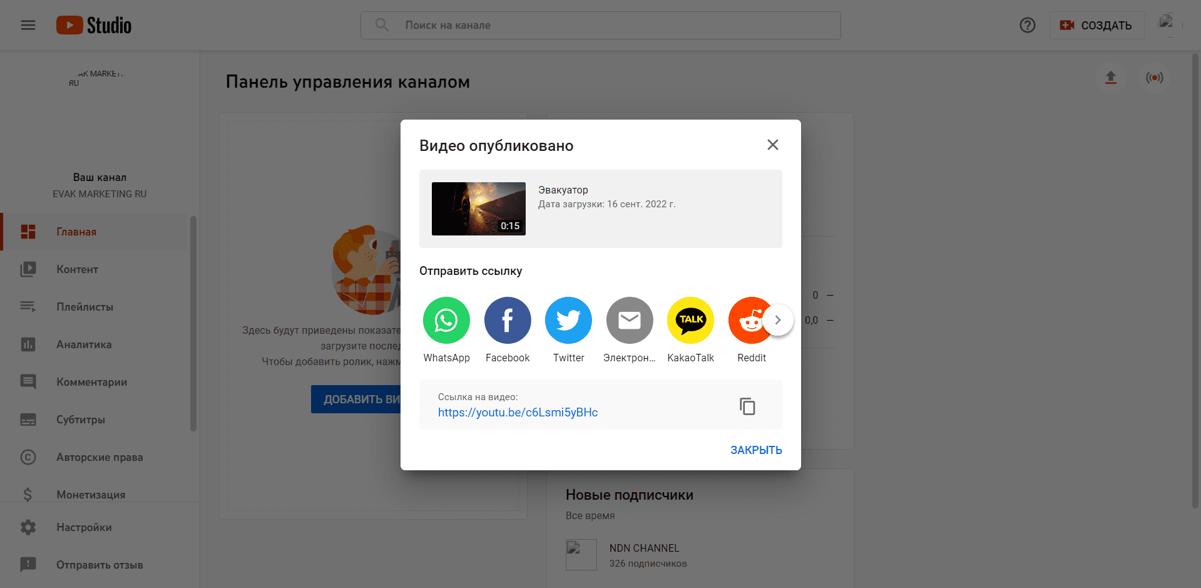Share the video via KakaoTalk icon
Viewport: 1201px width, 588px height.
[690, 320]
